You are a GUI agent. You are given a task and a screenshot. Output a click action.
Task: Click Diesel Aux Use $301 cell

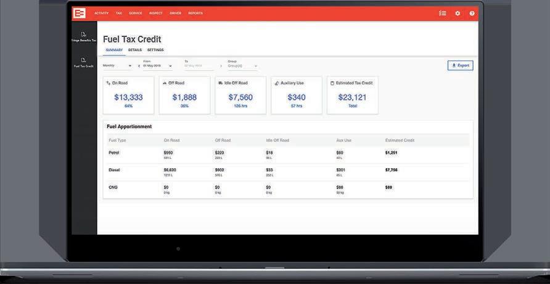coord(340,172)
